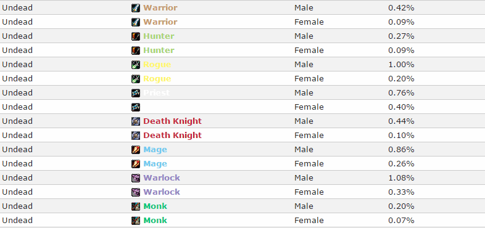Click the Priest icon in the Female row
The height and width of the screenshot is (228, 485).
click(x=136, y=107)
